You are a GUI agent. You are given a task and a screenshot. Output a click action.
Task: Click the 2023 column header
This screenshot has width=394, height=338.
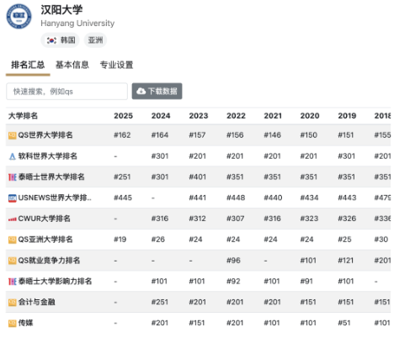[x=199, y=116]
